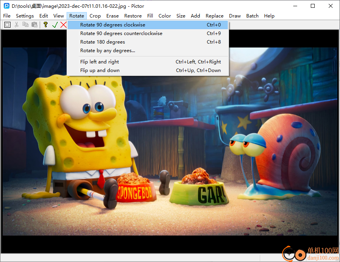Open the Add menu
The height and width of the screenshot is (262, 340).
point(196,16)
